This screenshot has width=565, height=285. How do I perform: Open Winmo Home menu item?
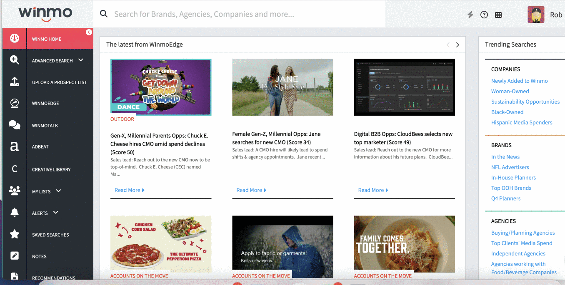47,39
